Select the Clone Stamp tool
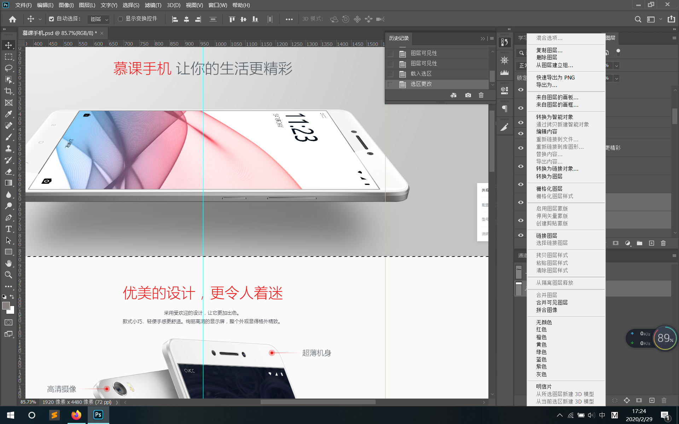This screenshot has height=424, width=679. click(x=8, y=148)
